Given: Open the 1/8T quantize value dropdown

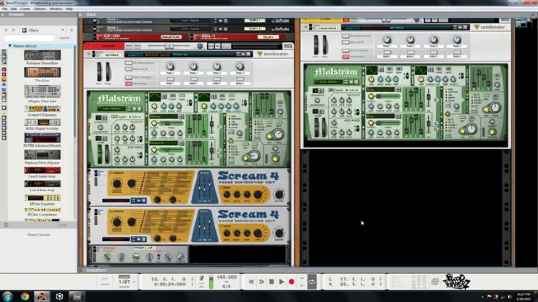Looking at the screenshot, I should 126,282.
